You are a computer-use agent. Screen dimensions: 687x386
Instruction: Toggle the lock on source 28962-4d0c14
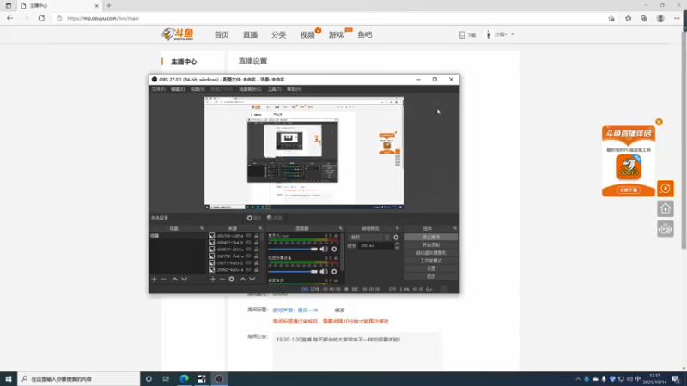coord(256,270)
